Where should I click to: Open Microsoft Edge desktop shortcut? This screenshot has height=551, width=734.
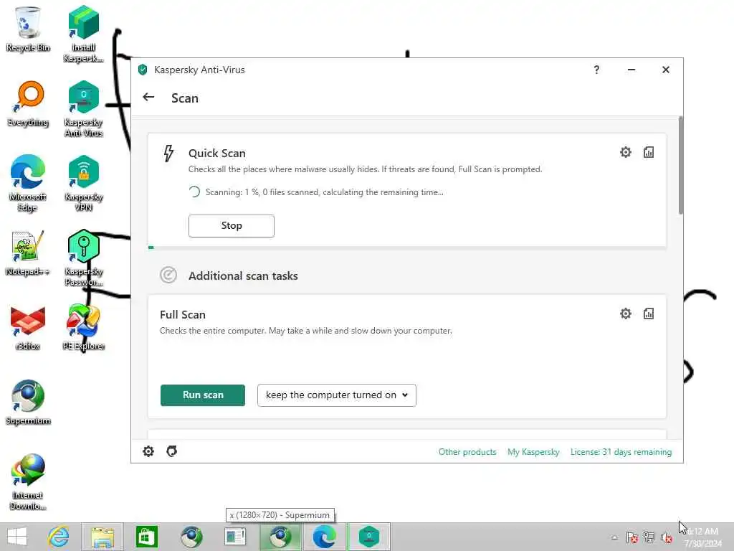tap(28, 183)
